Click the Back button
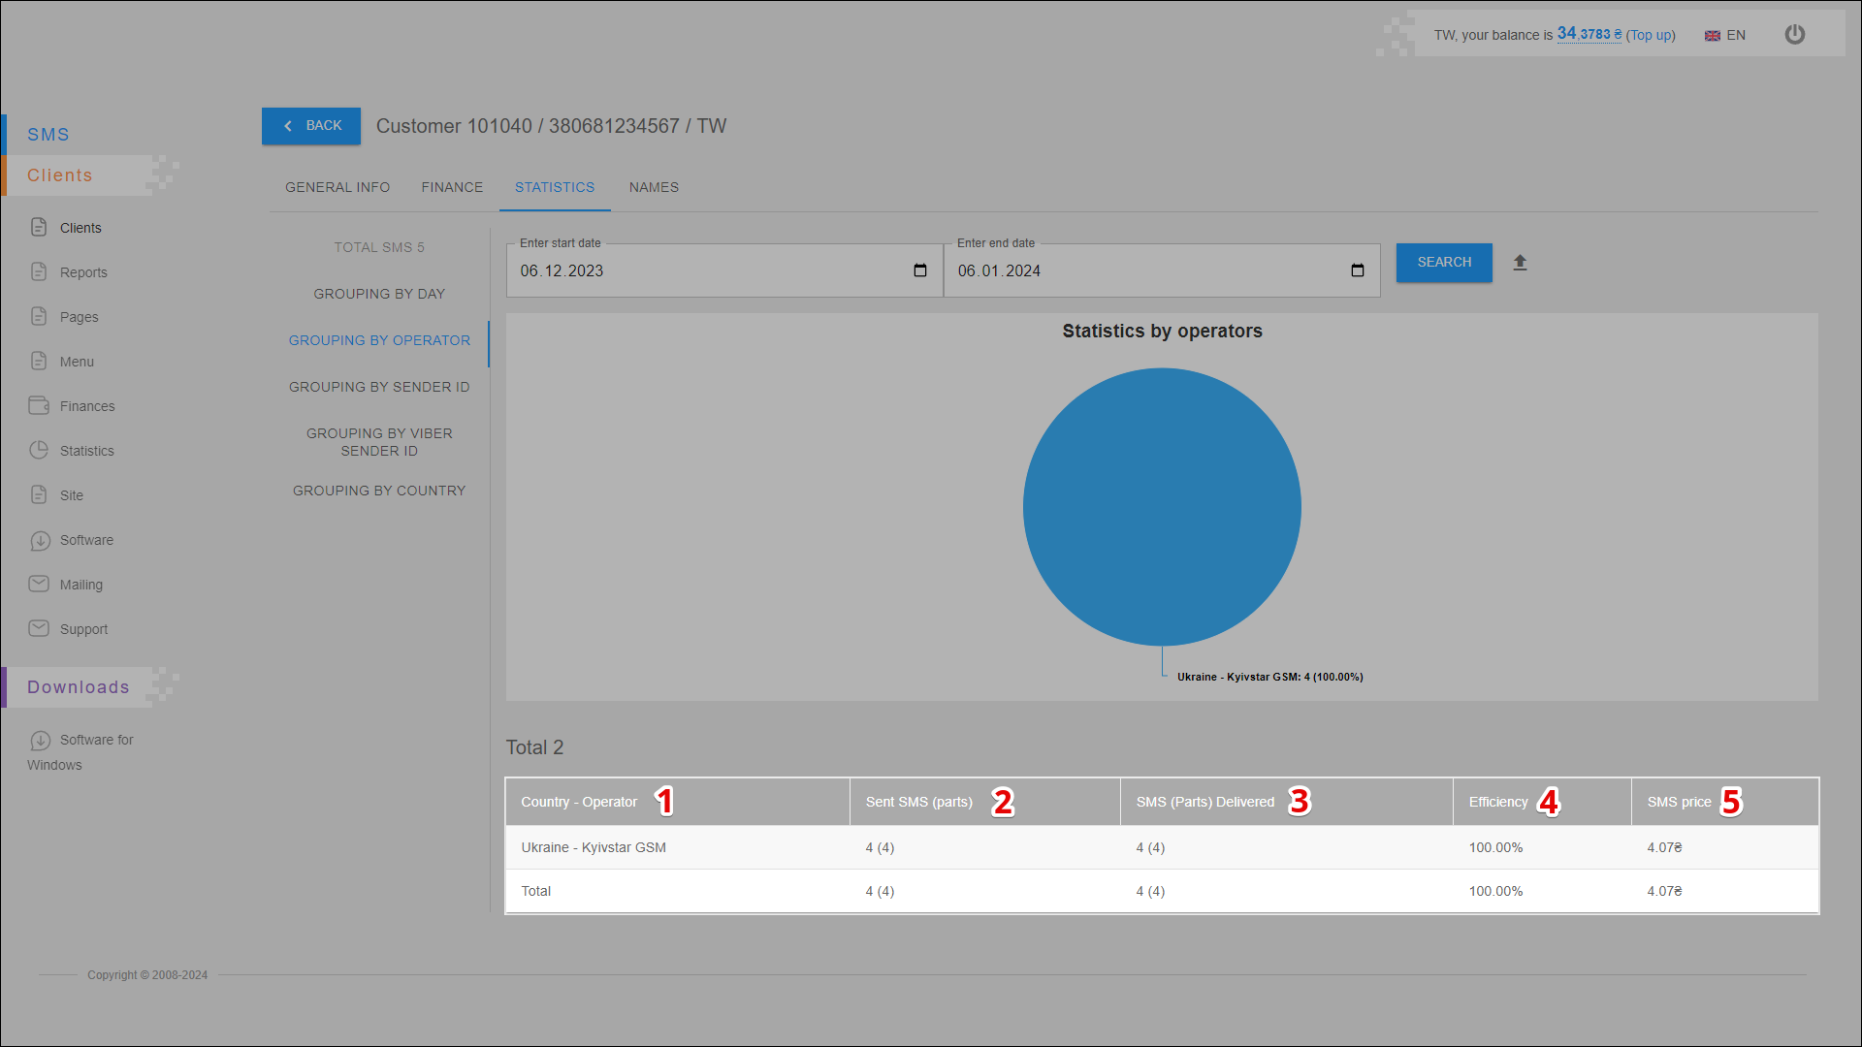Image resolution: width=1862 pixels, height=1047 pixels. click(x=311, y=126)
